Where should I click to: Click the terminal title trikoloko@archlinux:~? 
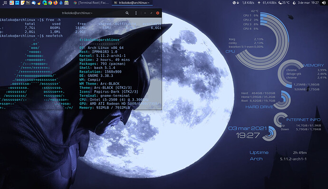[x=77, y=13]
